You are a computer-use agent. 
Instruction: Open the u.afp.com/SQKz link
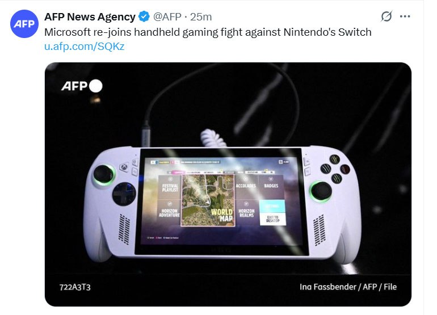[84, 46]
